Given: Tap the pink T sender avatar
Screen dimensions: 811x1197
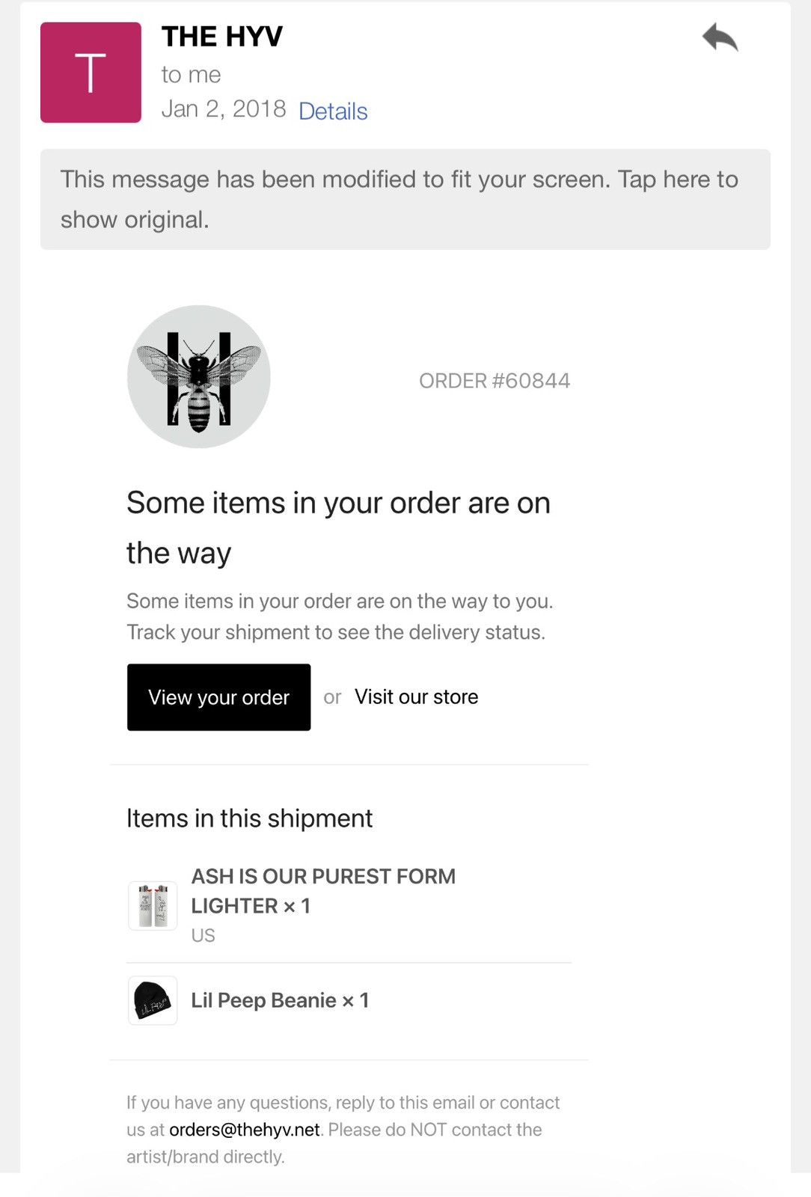Looking at the screenshot, I should [91, 73].
